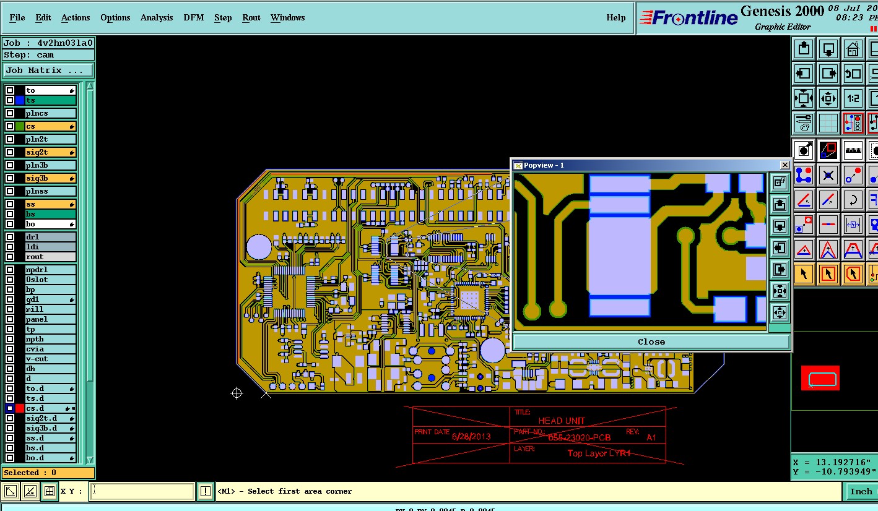Click the pan right arrow icon
The height and width of the screenshot is (511, 878).
(x=828, y=74)
